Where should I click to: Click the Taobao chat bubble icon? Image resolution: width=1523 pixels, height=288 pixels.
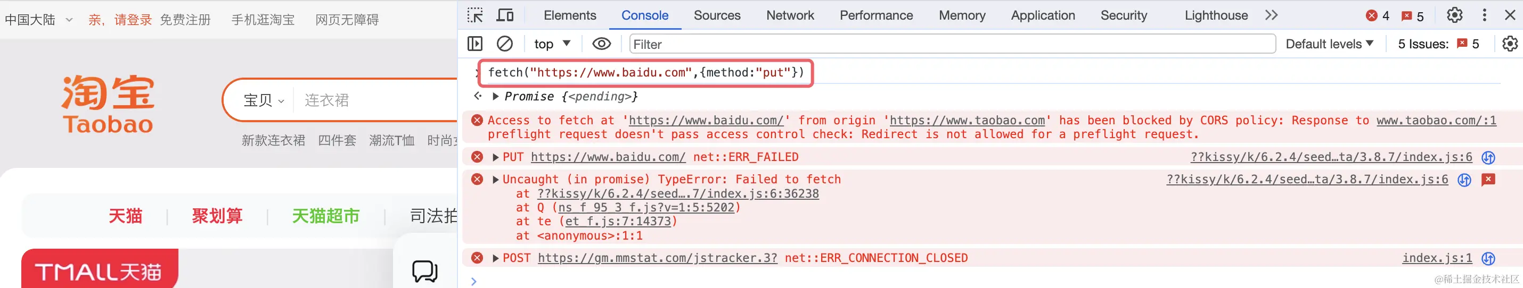click(424, 271)
